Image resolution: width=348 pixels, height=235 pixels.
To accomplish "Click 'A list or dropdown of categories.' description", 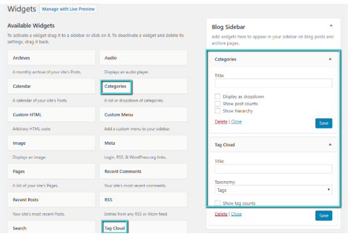I will click(x=134, y=100).
